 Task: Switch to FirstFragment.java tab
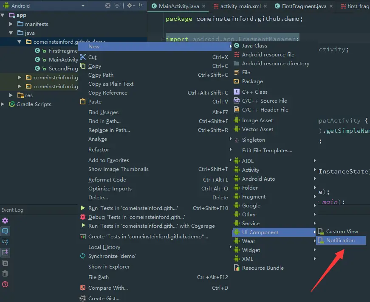(304, 6)
